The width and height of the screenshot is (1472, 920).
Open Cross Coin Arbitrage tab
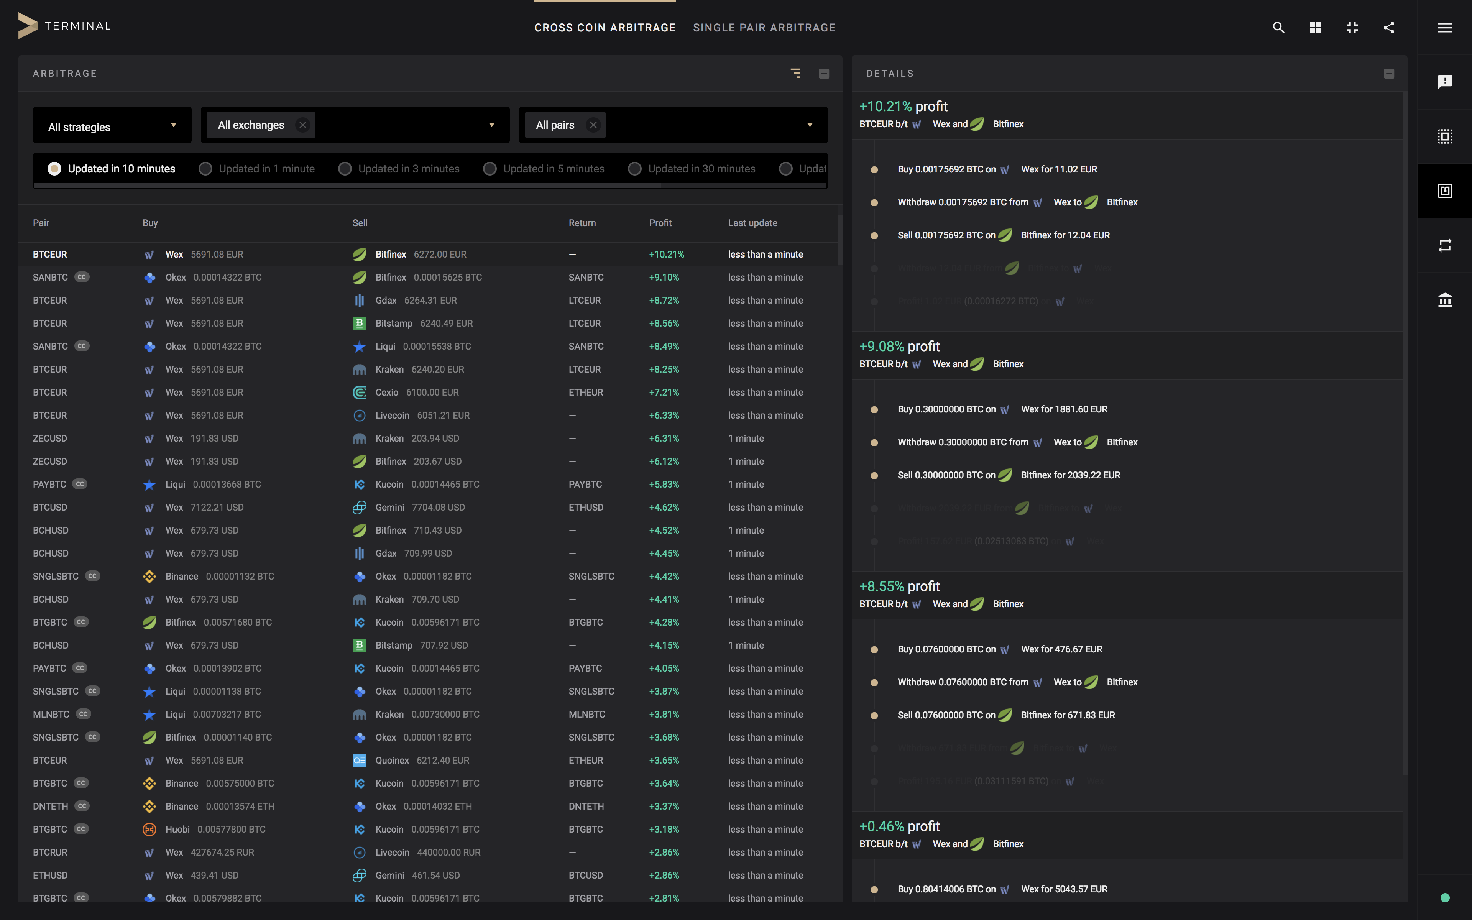click(605, 27)
